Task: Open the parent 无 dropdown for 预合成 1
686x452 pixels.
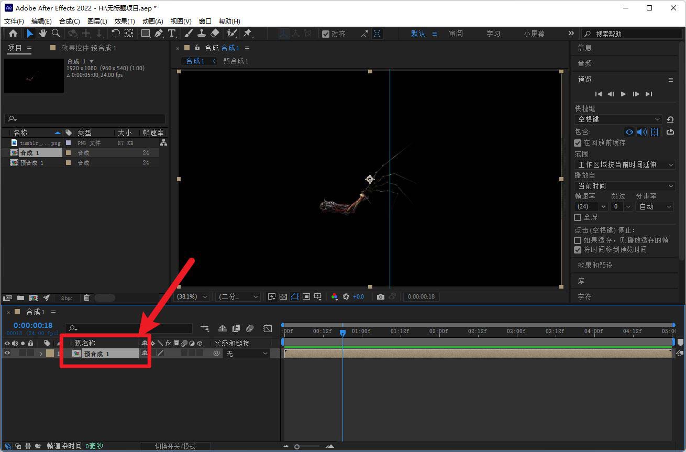Action: 247,354
